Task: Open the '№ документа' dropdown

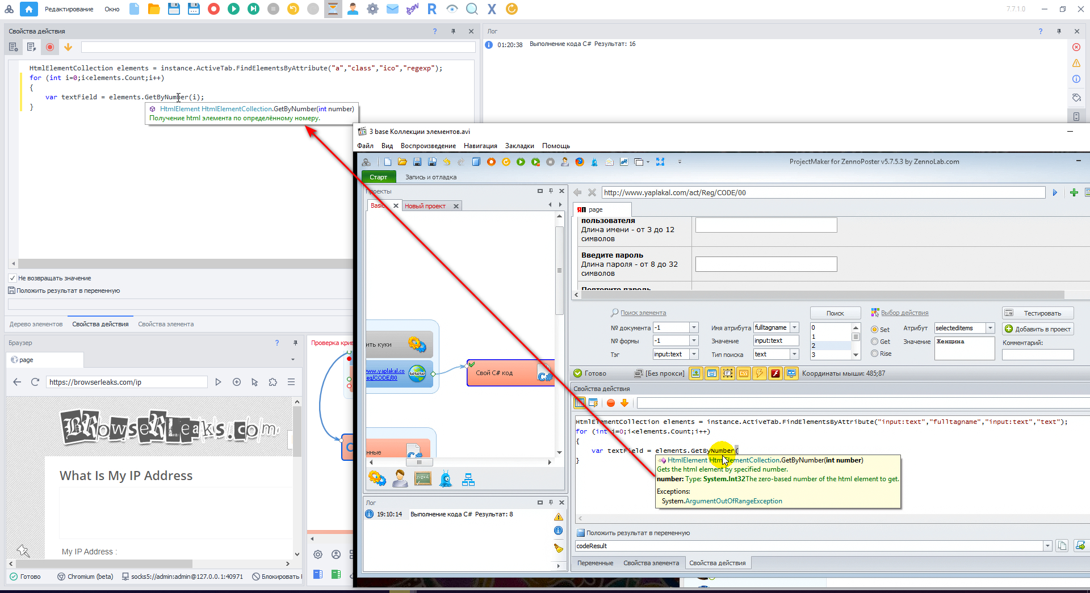Action: point(694,327)
